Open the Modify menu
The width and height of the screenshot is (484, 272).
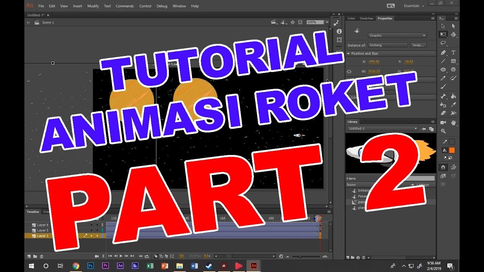pyautogui.click(x=93, y=6)
